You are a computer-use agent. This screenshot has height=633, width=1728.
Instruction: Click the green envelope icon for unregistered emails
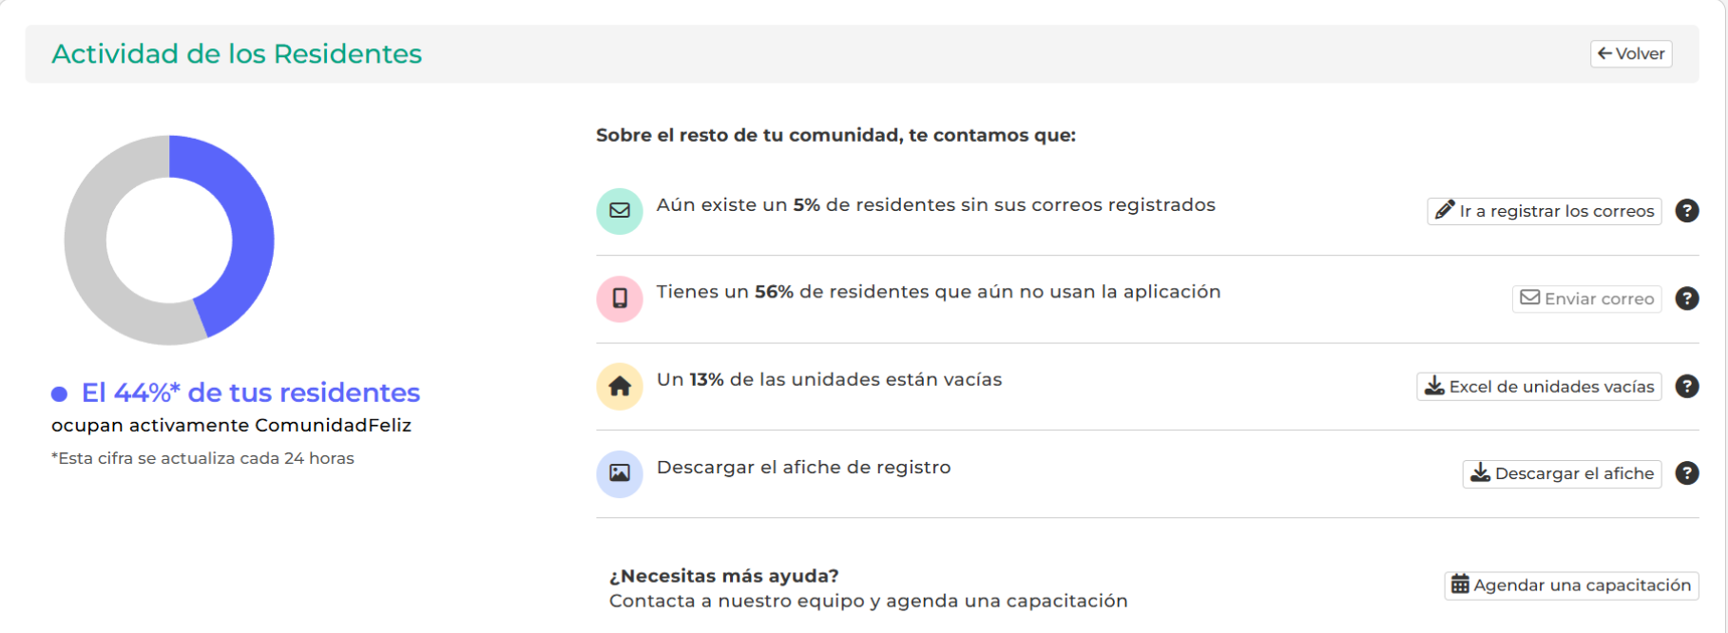click(x=619, y=211)
